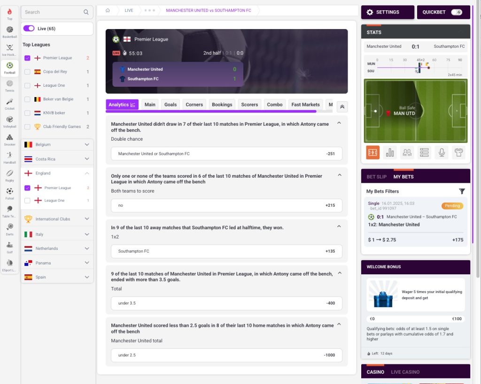This screenshot has width=481, height=384.
Task: Check League One in Top Leagues
Action: pyautogui.click(x=27, y=85)
